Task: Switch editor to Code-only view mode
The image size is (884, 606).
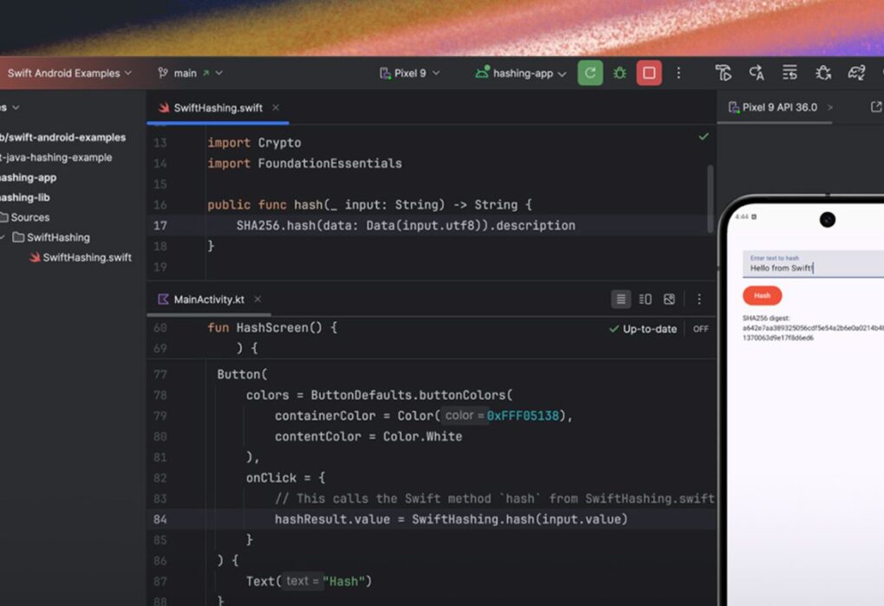Action: 621,300
